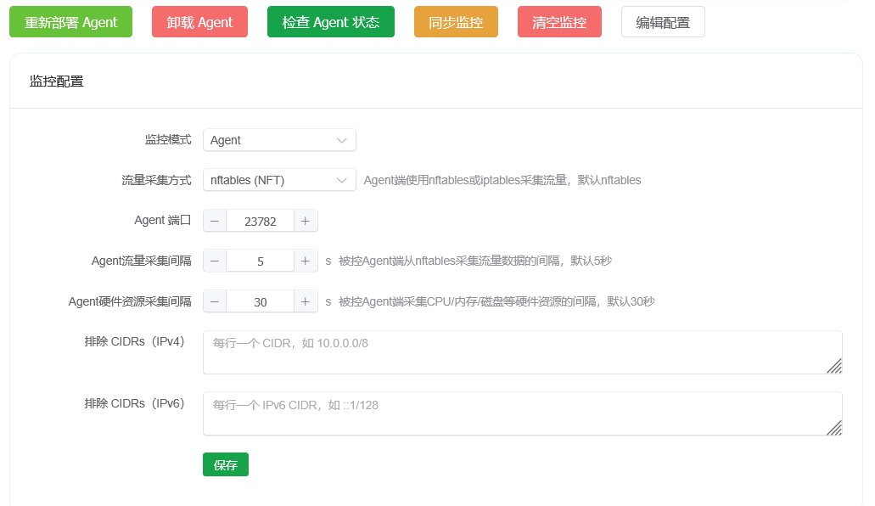
Task: Focus the Agent 端口 value field 23782
Action: tap(260, 221)
